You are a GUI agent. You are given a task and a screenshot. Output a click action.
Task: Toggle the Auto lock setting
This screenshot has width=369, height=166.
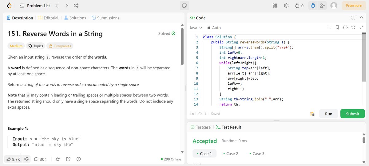pos(214,28)
